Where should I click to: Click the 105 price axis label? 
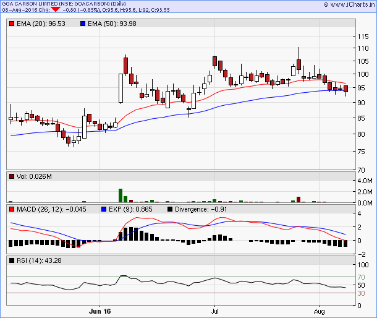pyautogui.click(x=363, y=61)
